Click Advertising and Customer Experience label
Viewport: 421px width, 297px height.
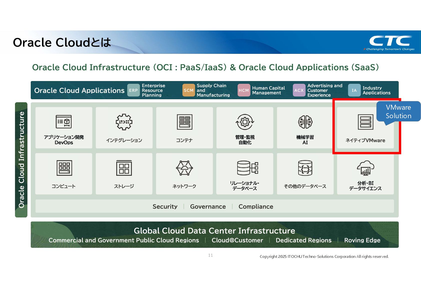click(325, 90)
